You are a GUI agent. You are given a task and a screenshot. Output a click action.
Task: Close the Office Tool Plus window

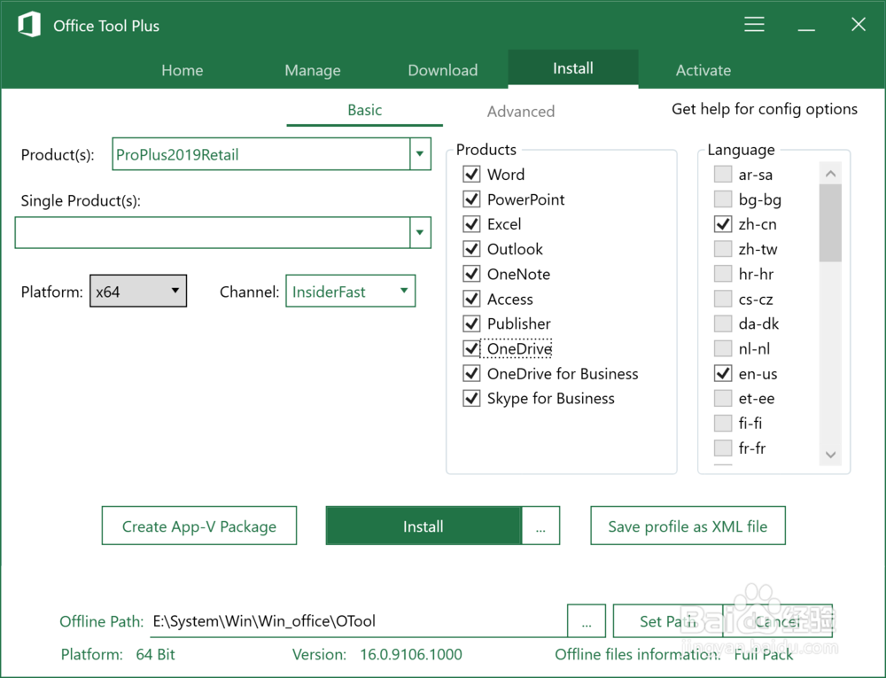(859, 24)
